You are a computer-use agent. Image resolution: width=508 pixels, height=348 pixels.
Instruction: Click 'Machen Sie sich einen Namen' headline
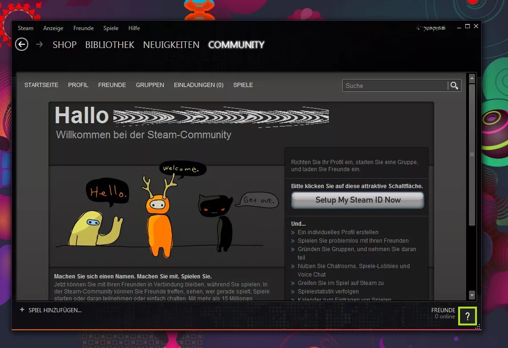tap(133, 277)
